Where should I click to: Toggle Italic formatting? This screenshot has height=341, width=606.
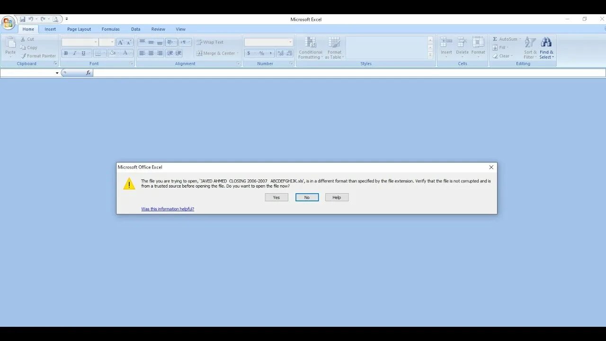[x=74, y=53]
